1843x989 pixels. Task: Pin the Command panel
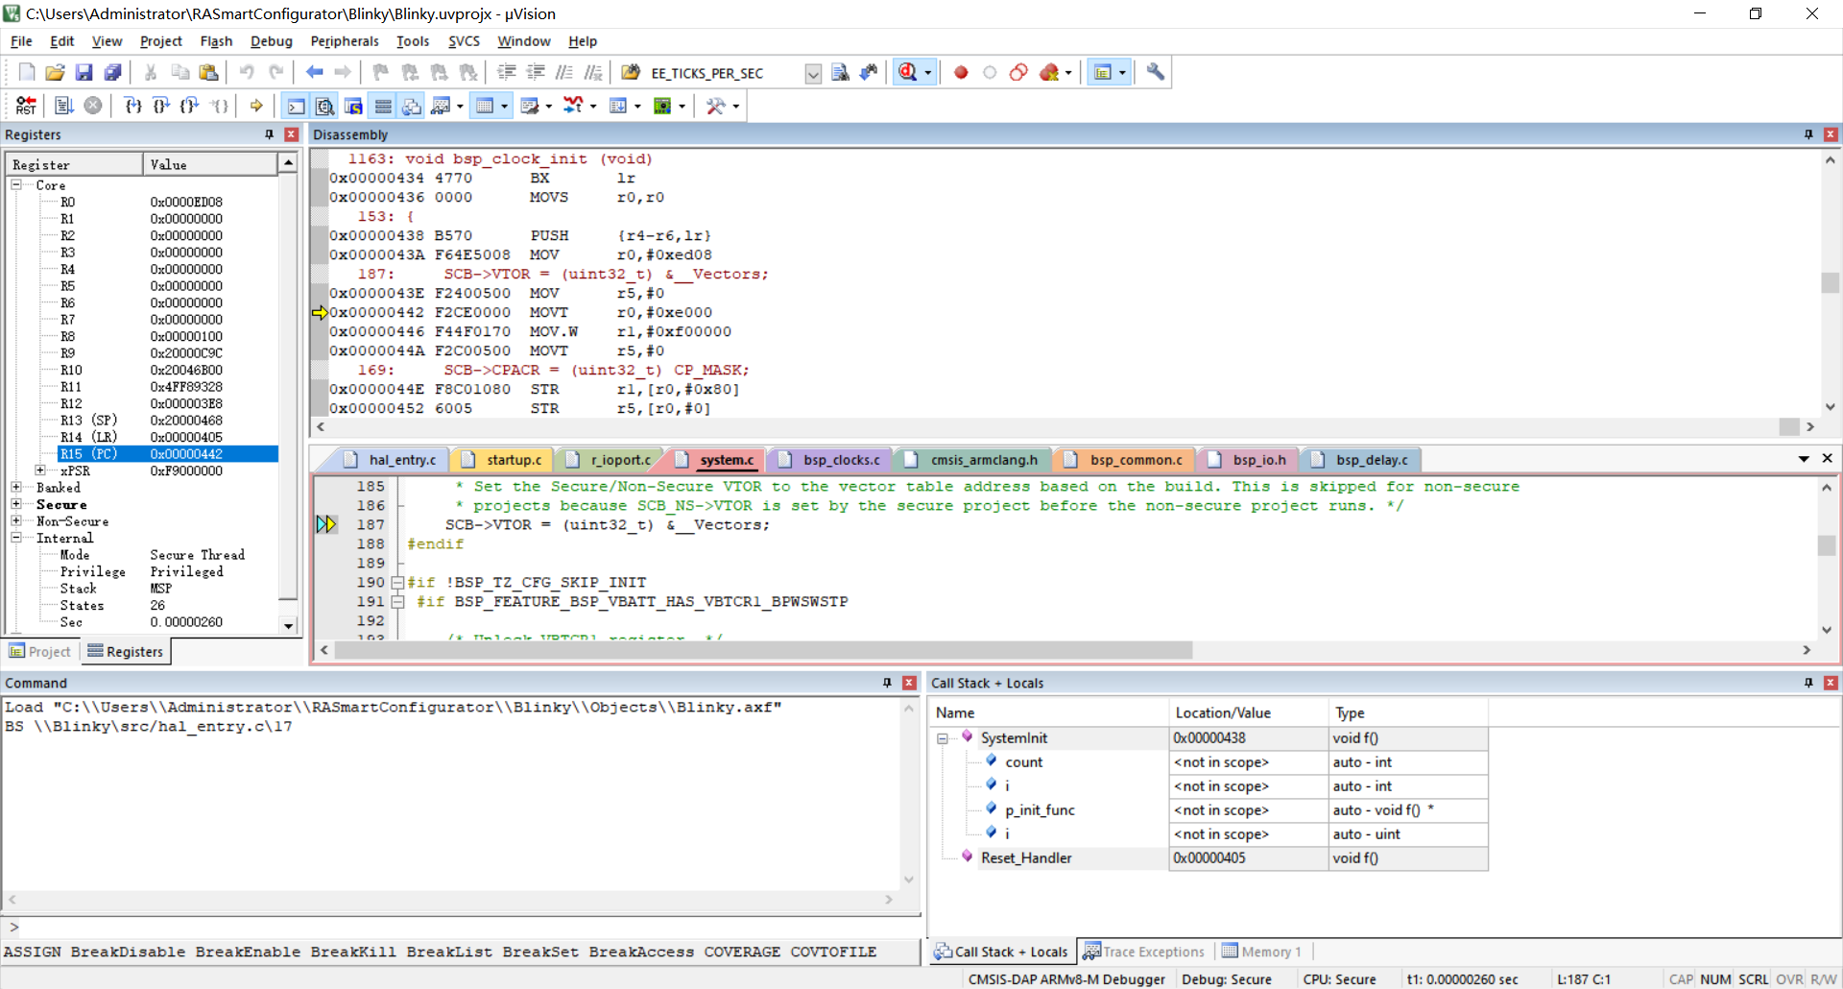(x=887, y=683)
